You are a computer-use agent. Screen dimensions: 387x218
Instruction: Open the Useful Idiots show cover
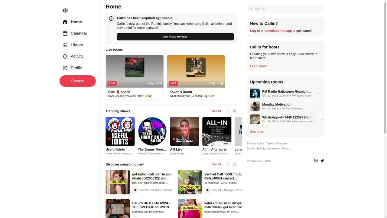pyautogui.click(x=120, y=131)
